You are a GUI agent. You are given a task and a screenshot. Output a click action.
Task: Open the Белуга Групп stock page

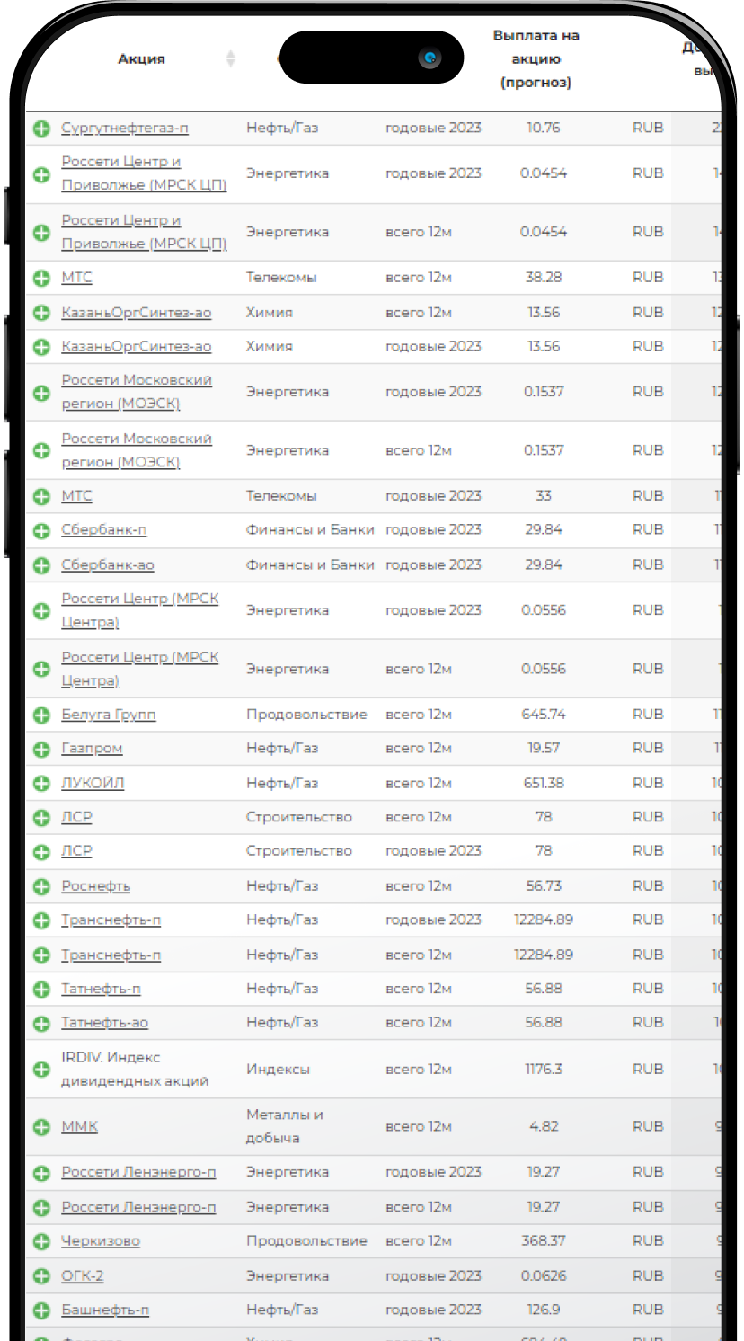109,715
